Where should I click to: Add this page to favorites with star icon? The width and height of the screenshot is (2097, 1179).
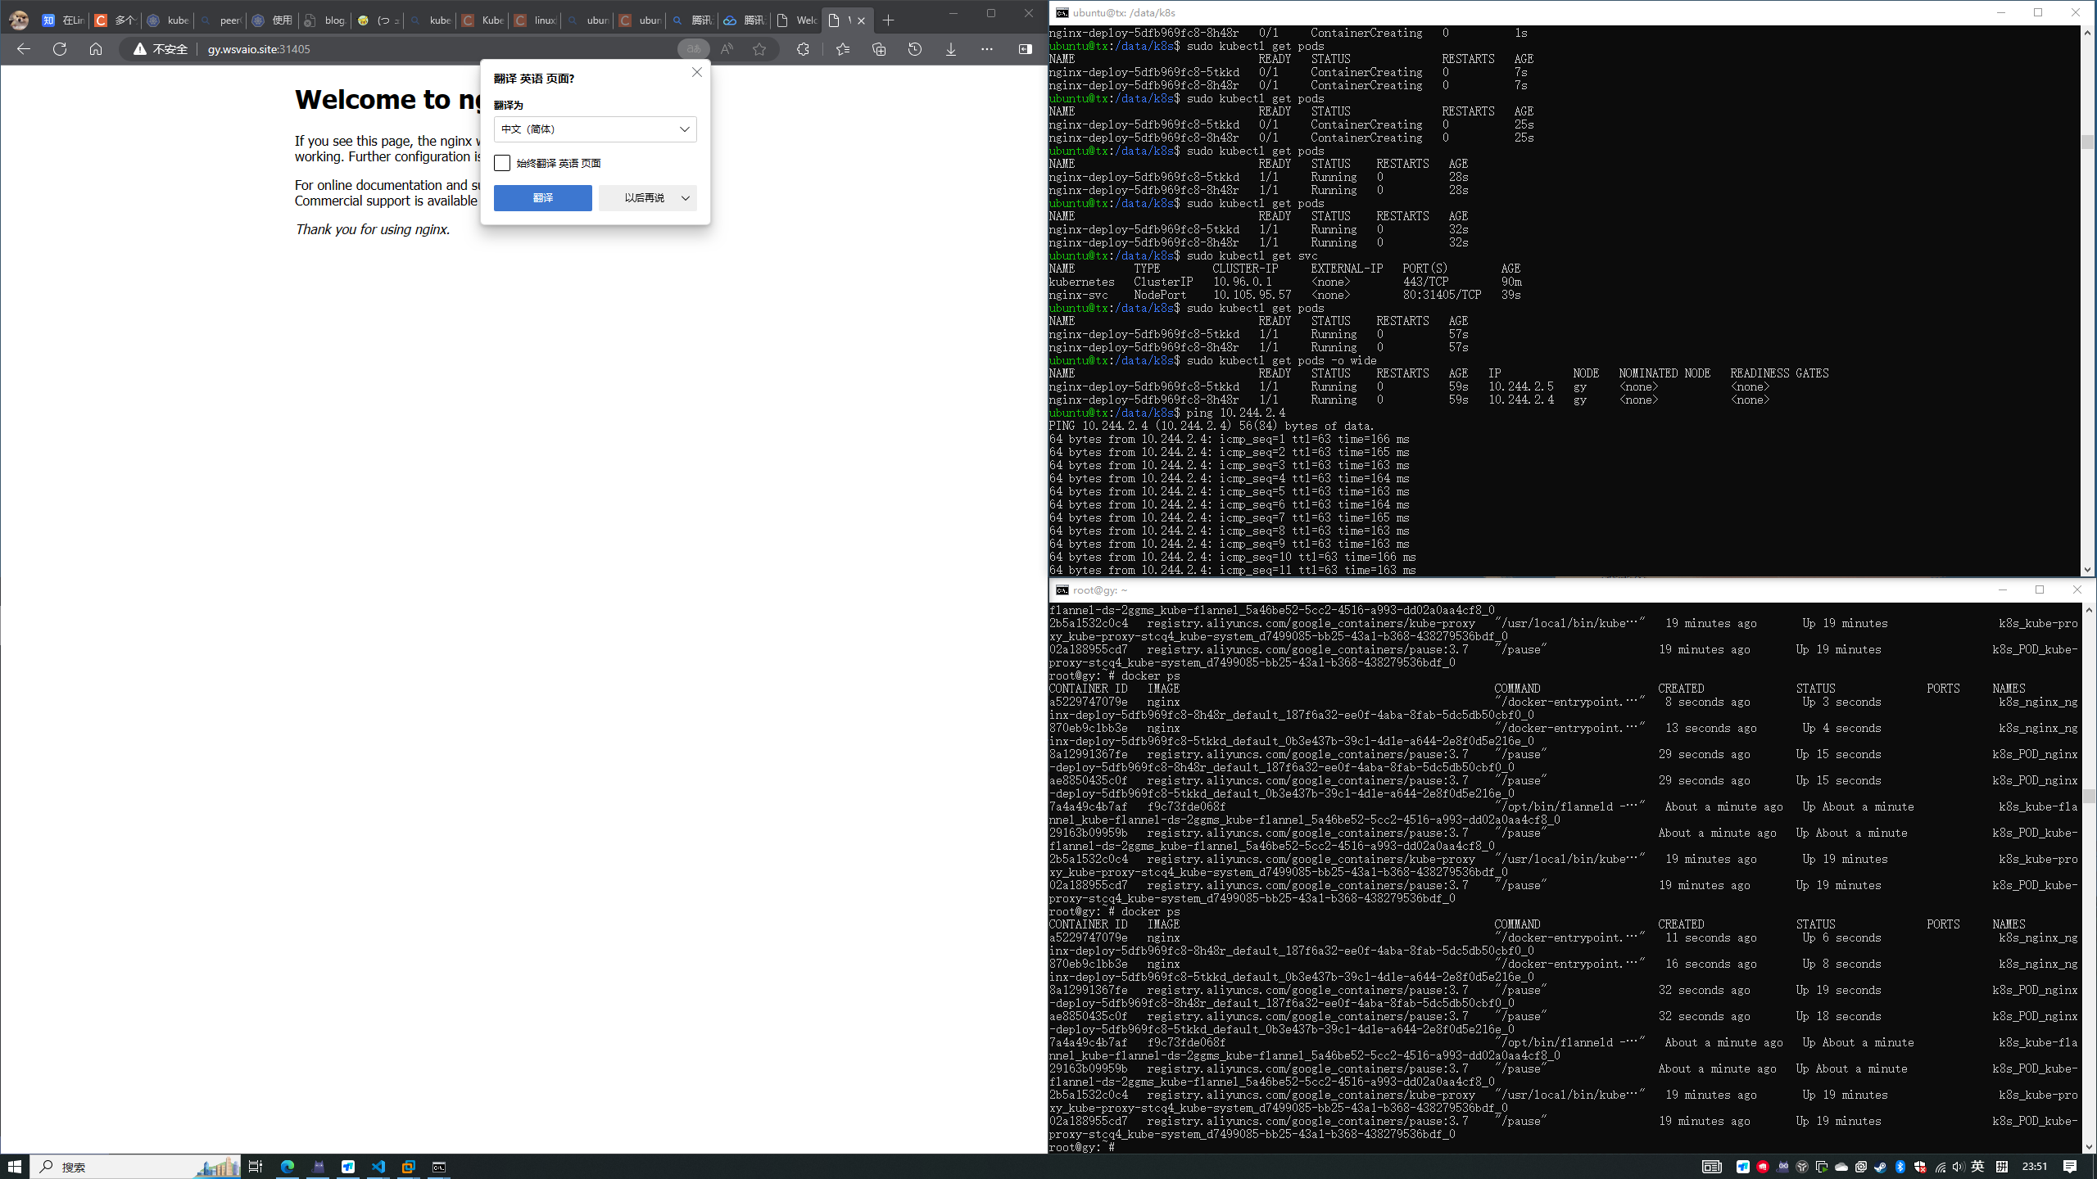pos(759,49)
